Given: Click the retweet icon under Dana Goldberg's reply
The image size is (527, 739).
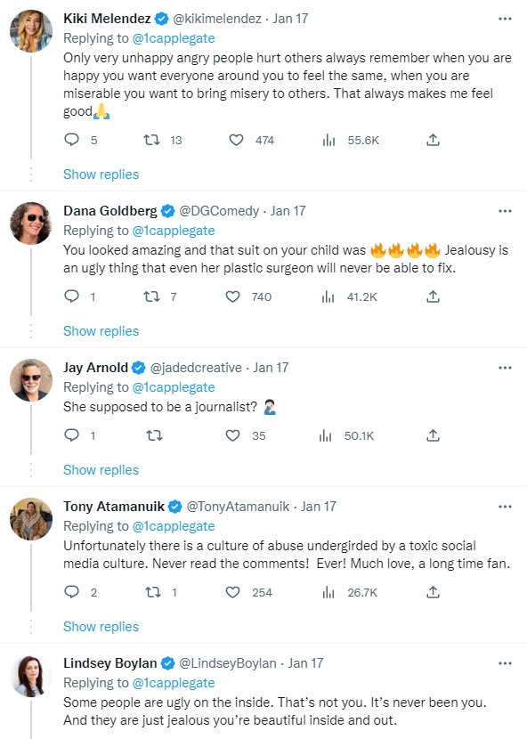Looking at the screenshot, I should click(x=154, y=296).
